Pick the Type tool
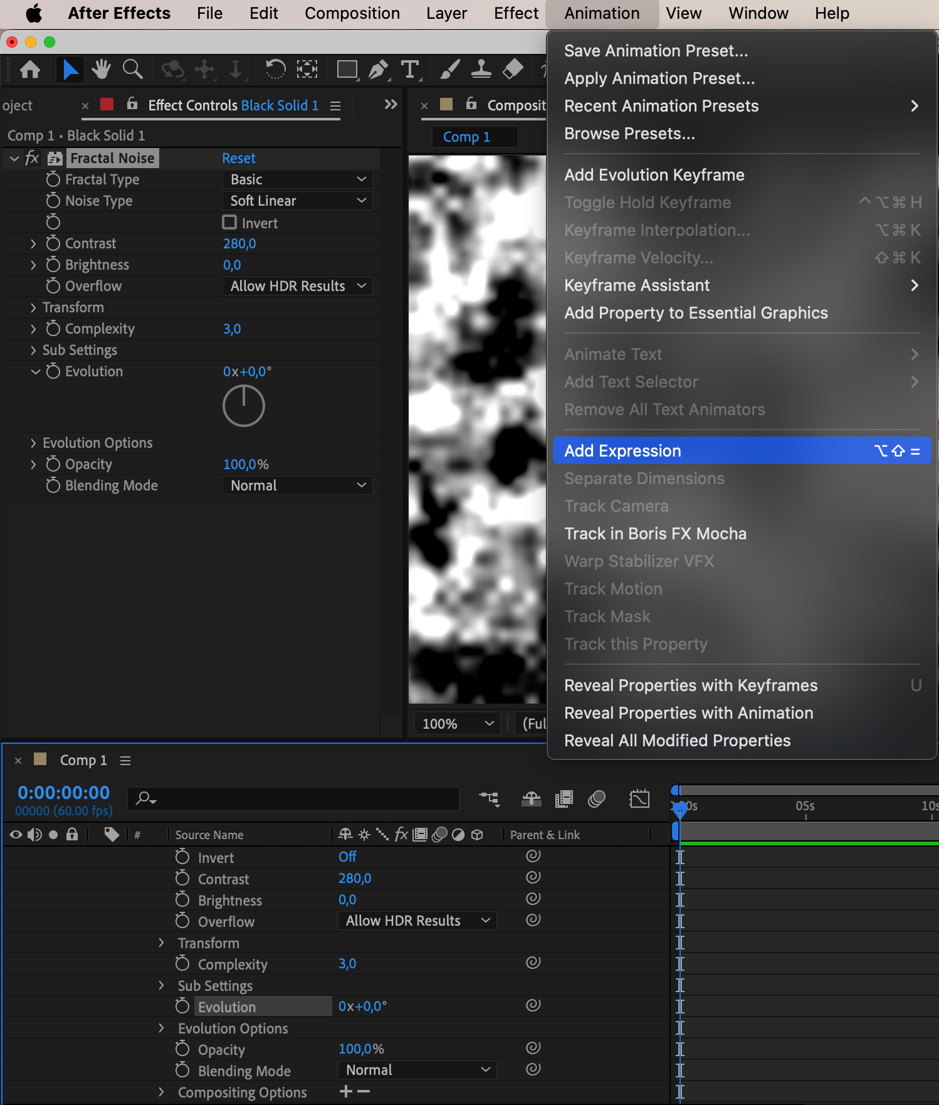This screenshot has height=1105, width=939. tap(410, 70)
